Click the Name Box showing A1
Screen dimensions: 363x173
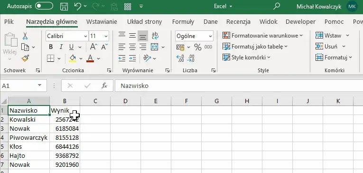pos(23,86)
